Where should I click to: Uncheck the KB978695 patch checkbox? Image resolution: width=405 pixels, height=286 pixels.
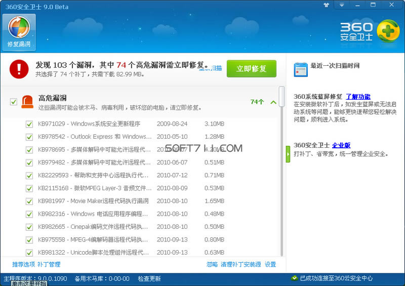click(29, 150)
